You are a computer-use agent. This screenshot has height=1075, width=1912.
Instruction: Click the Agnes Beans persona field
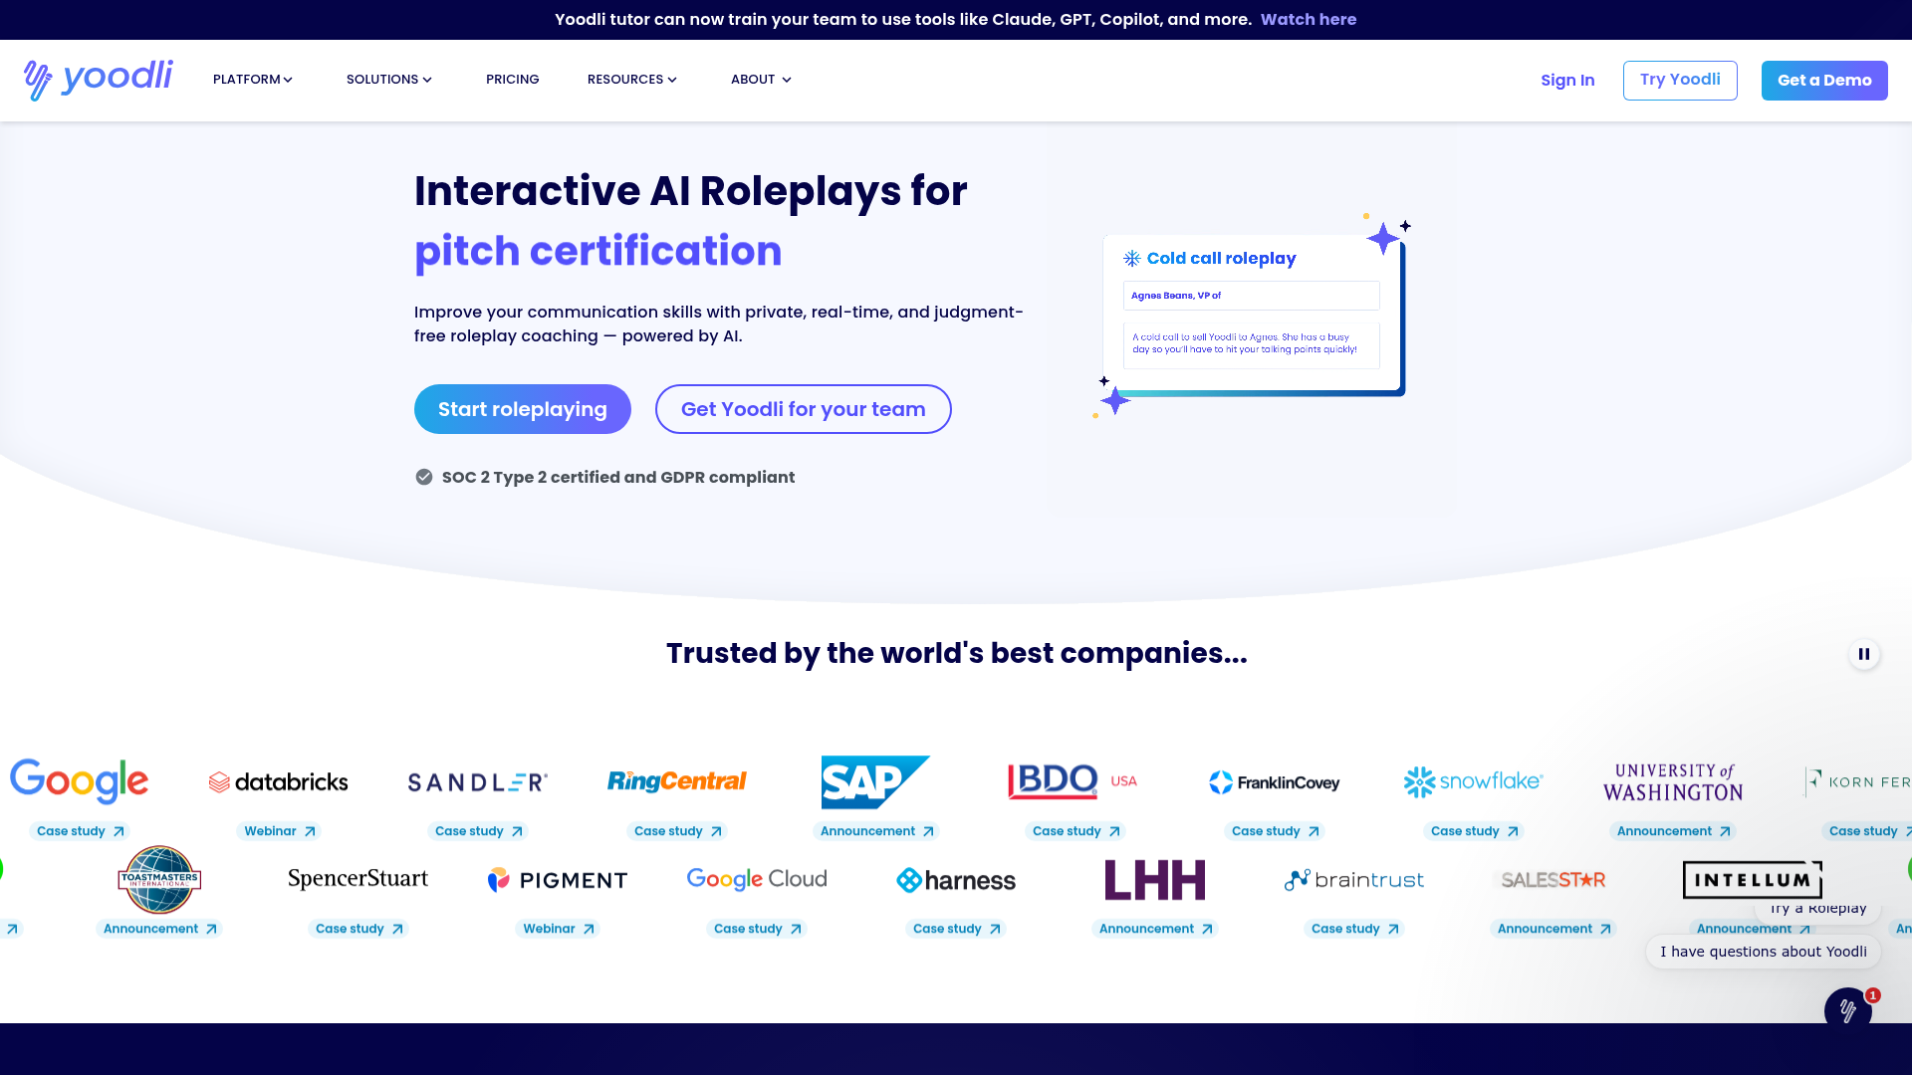(1252, 296)
